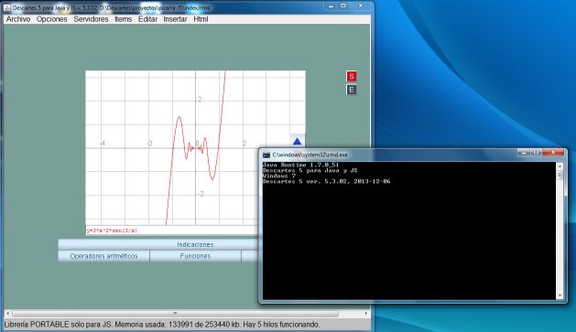Open the Html menu

pyautogui.click(x=201, y=19)
